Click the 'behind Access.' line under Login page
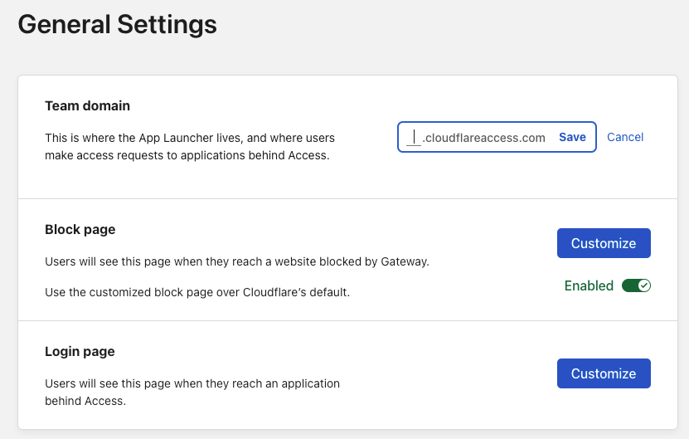 tap(85, 401)
